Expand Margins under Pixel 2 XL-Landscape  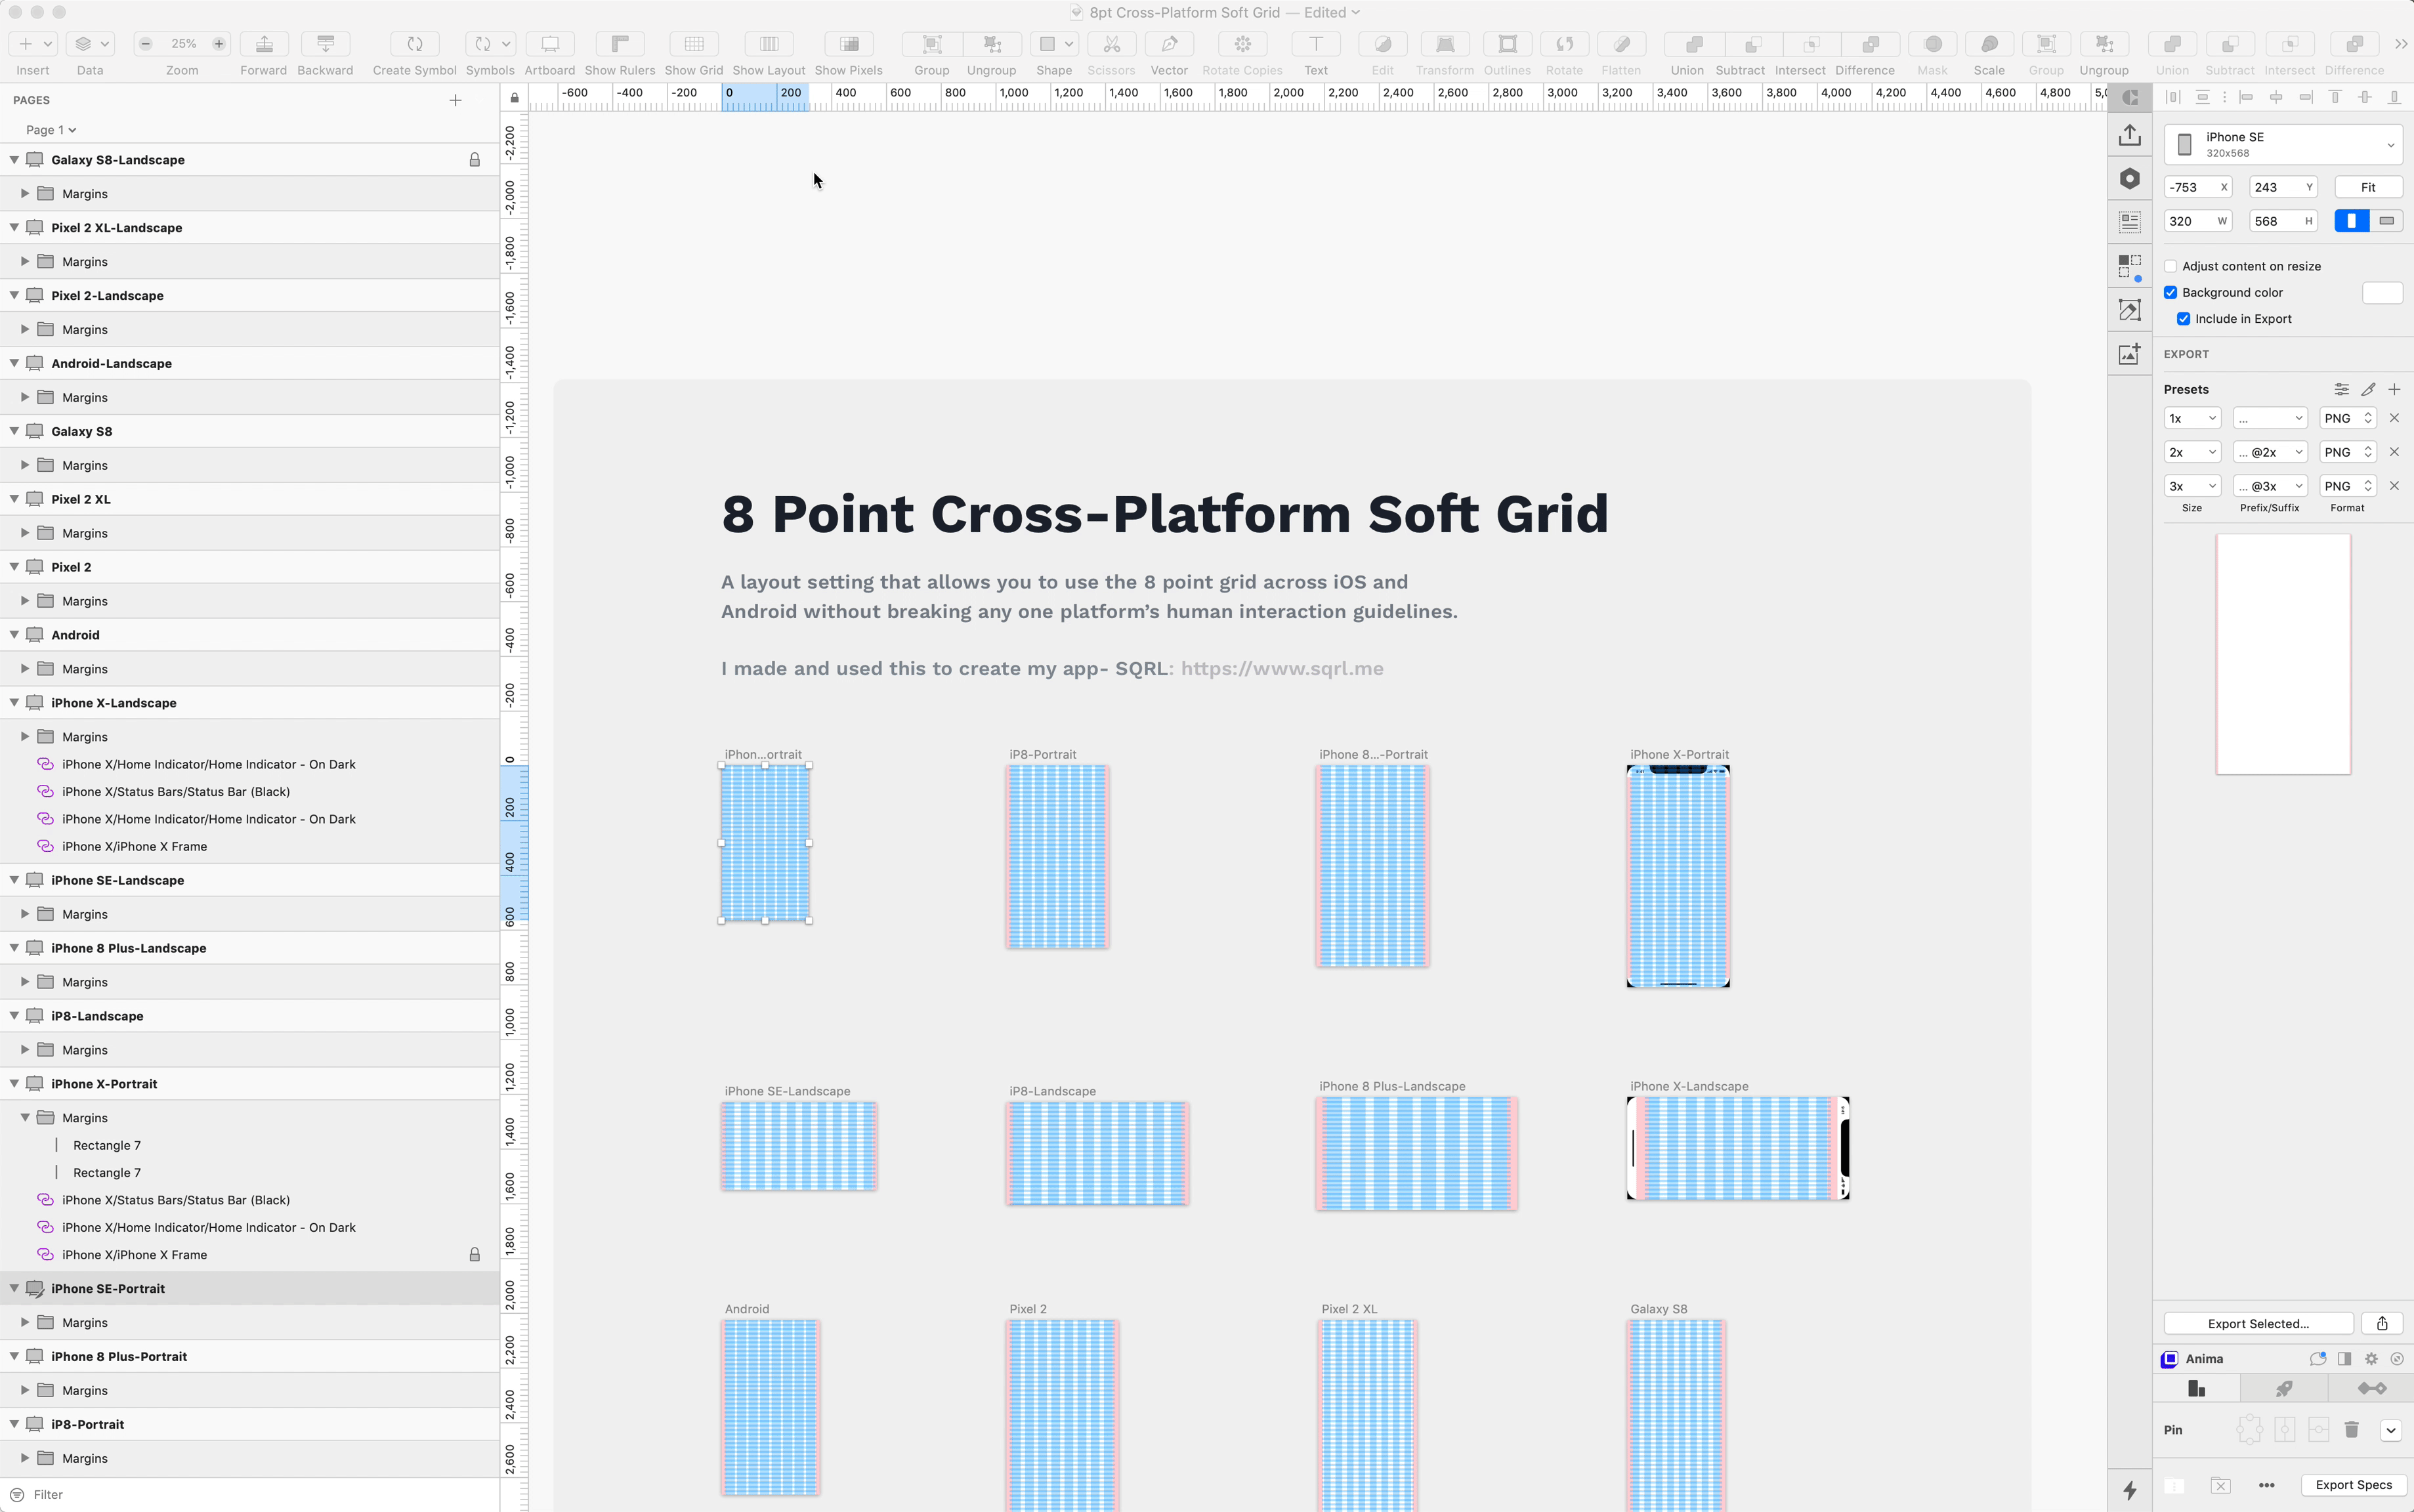(25, 261)
